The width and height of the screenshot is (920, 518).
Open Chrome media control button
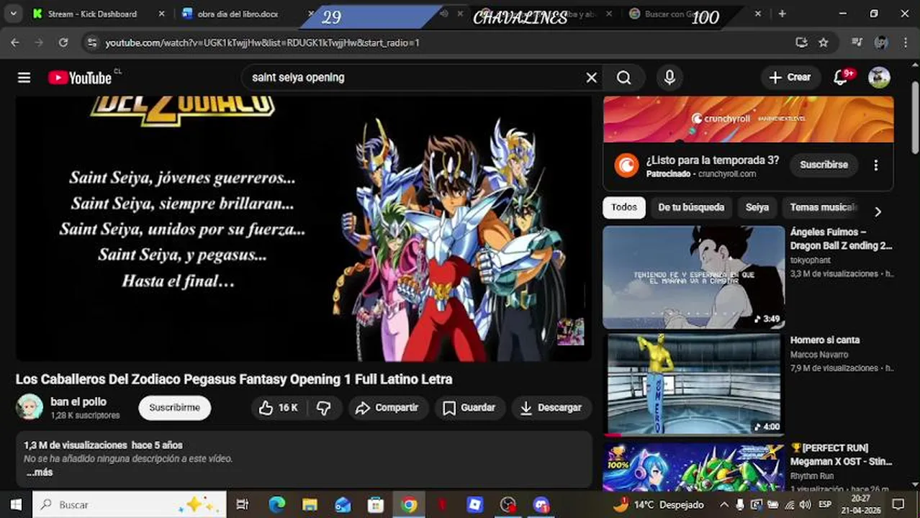pos(857,42)
